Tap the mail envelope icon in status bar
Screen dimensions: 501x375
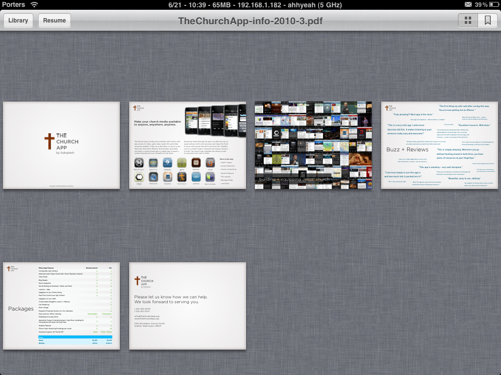tap(468, 4)
